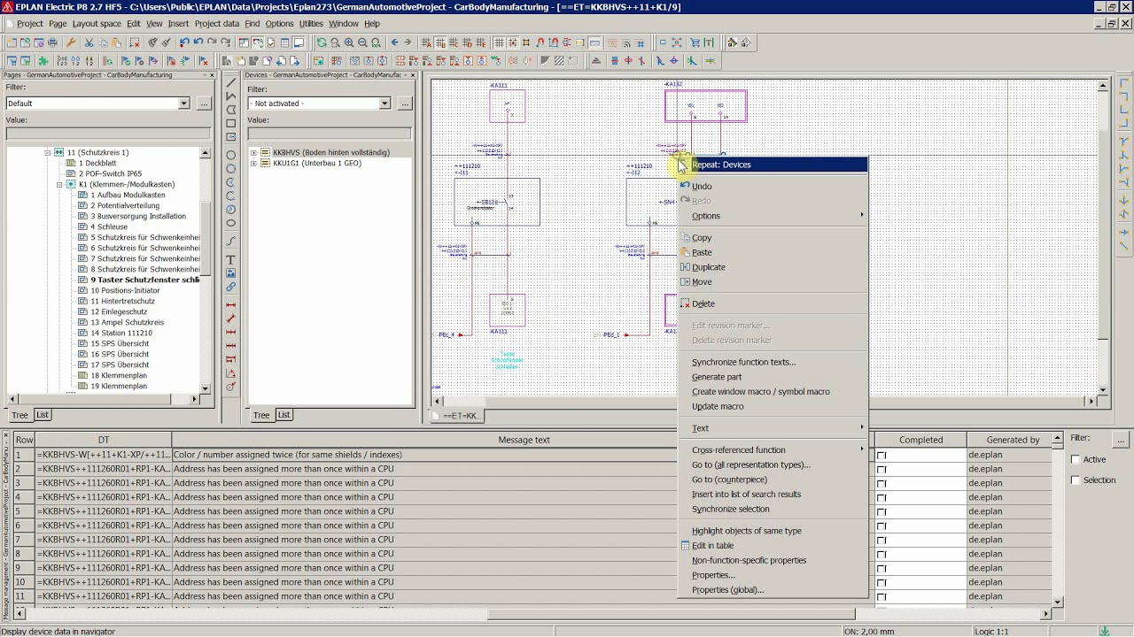Click the Zoom out magnifier icon

tap(362, 42)
